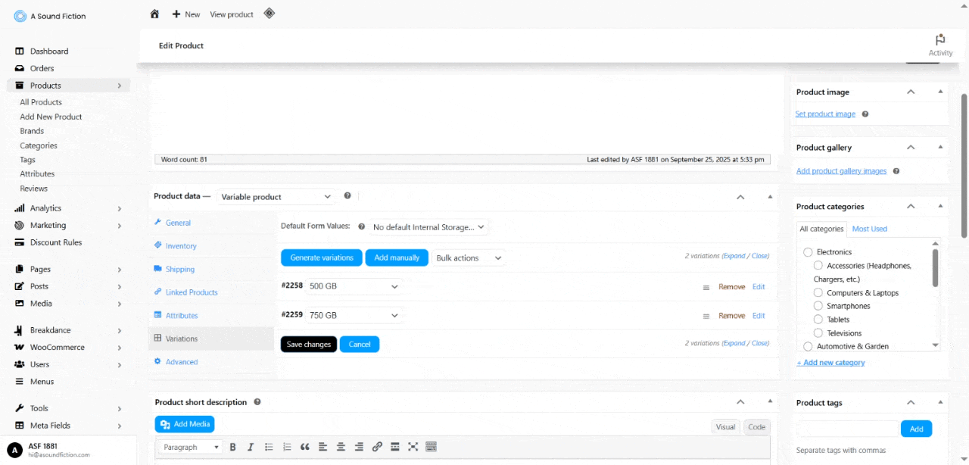Screen dimensions: 969x465
Task: Click the Add Media icon button
Action: click(x=184, y=424)
